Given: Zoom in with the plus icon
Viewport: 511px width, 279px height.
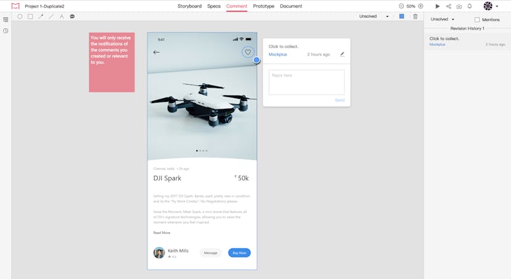Looking at the screenshot, I should tap(421, 6).
